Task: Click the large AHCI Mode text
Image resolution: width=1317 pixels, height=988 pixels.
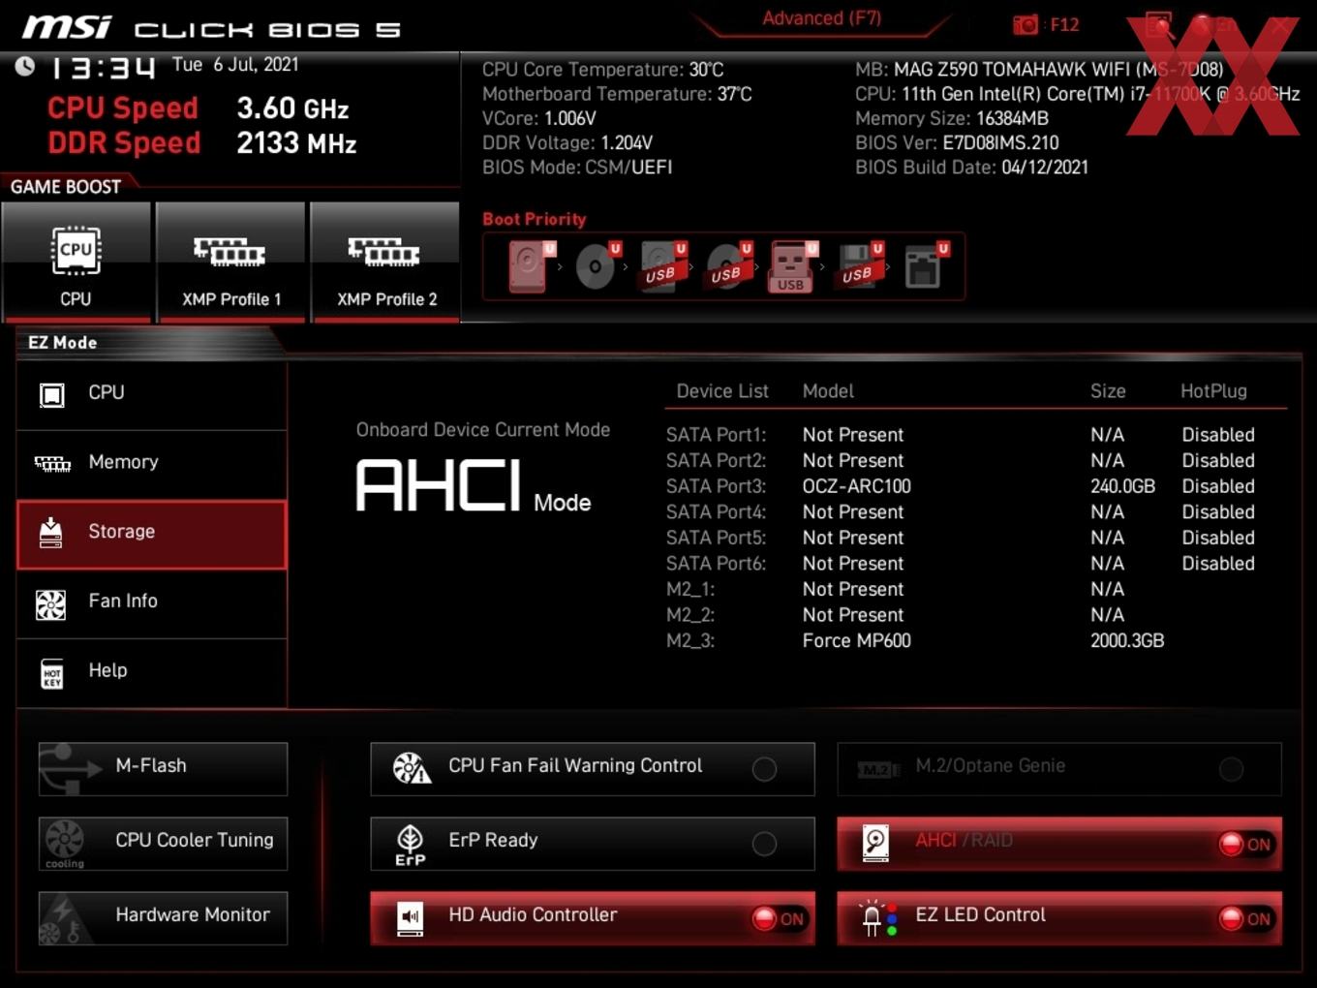Action: coord(473,486)
